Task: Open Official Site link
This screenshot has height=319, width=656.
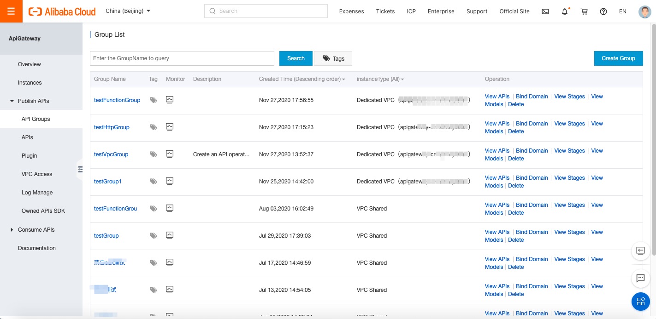Action: (514, 11)
